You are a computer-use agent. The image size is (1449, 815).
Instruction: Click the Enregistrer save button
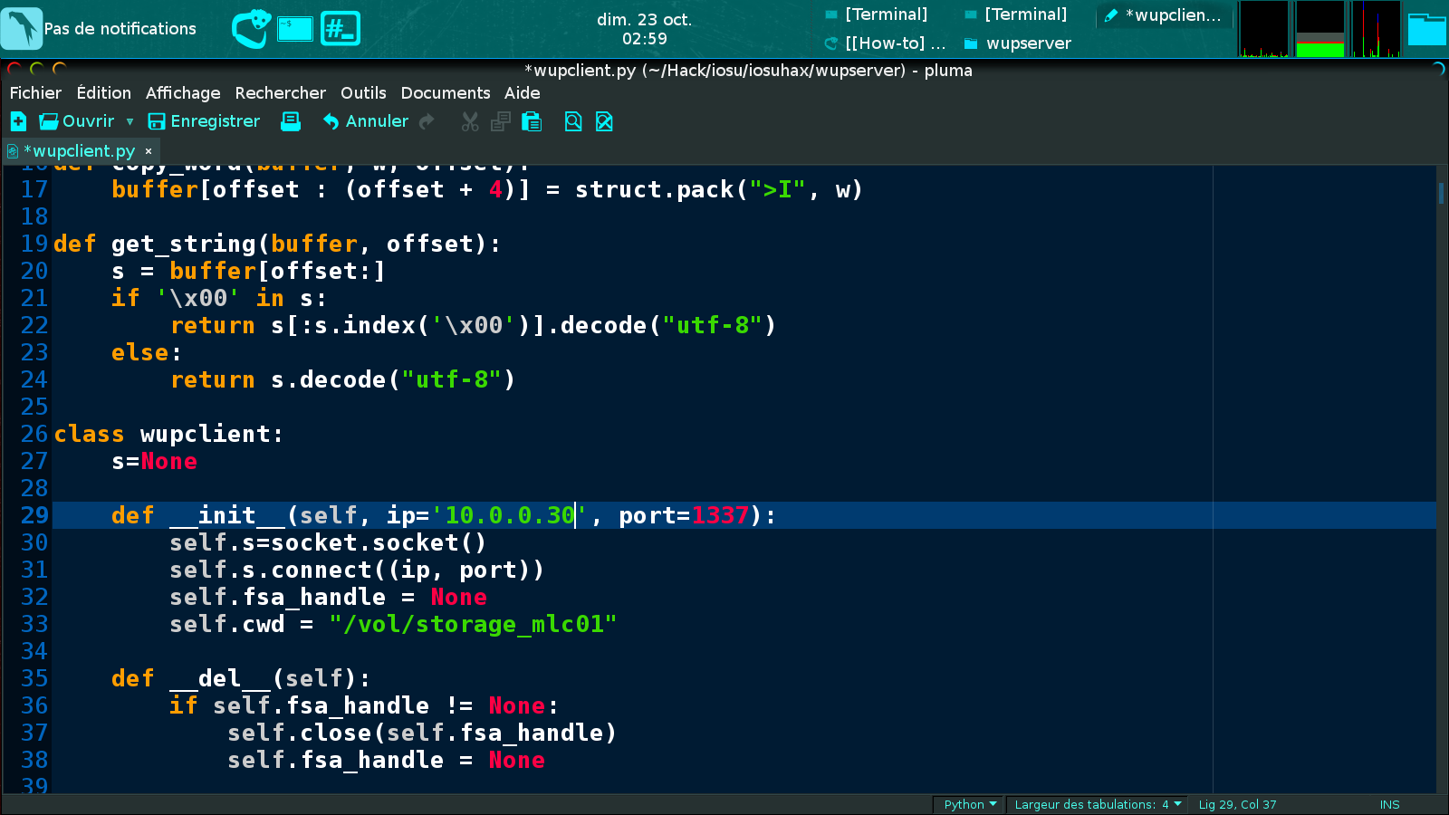pyautogui.click(x=204, y=121)
